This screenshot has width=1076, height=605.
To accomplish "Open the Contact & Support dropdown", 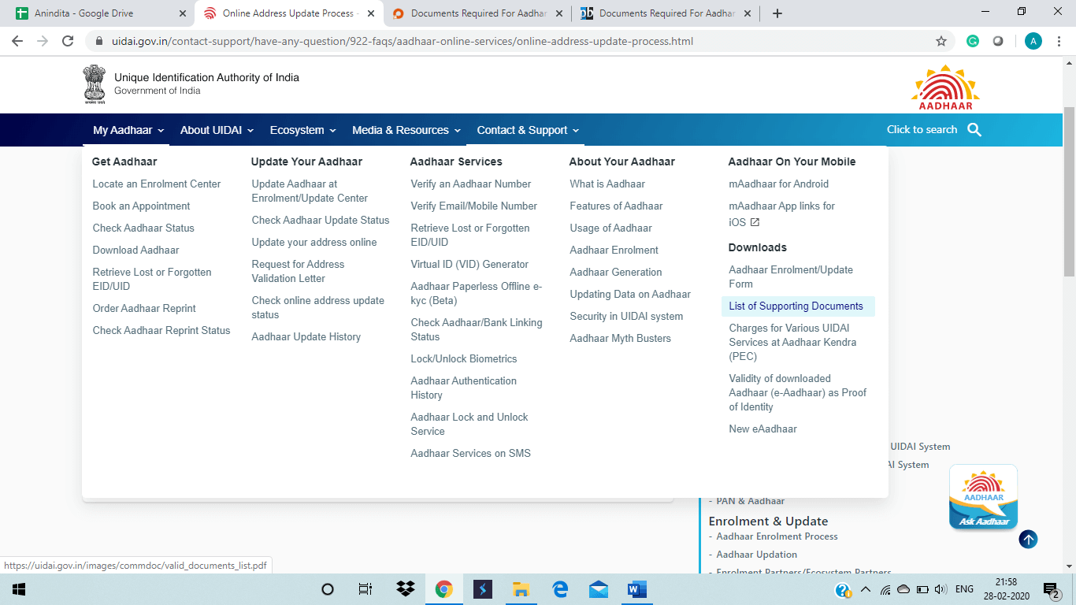I will pyautogui.click(x=528, y=130).
